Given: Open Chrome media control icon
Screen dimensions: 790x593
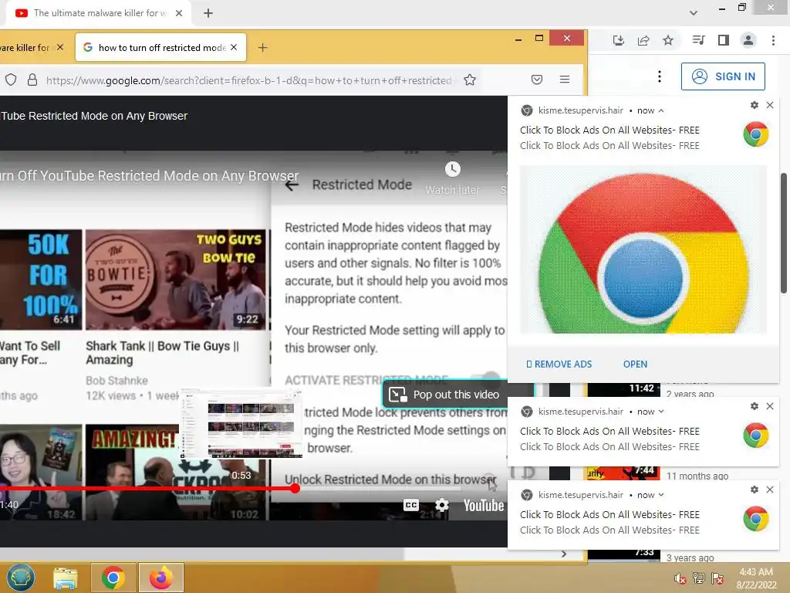Looking at the screenshot, I should point(698,40).
